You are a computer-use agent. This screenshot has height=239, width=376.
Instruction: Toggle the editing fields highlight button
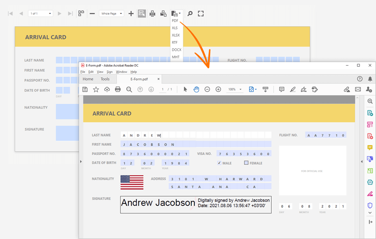pyautogui.click(x=142, y=14)
